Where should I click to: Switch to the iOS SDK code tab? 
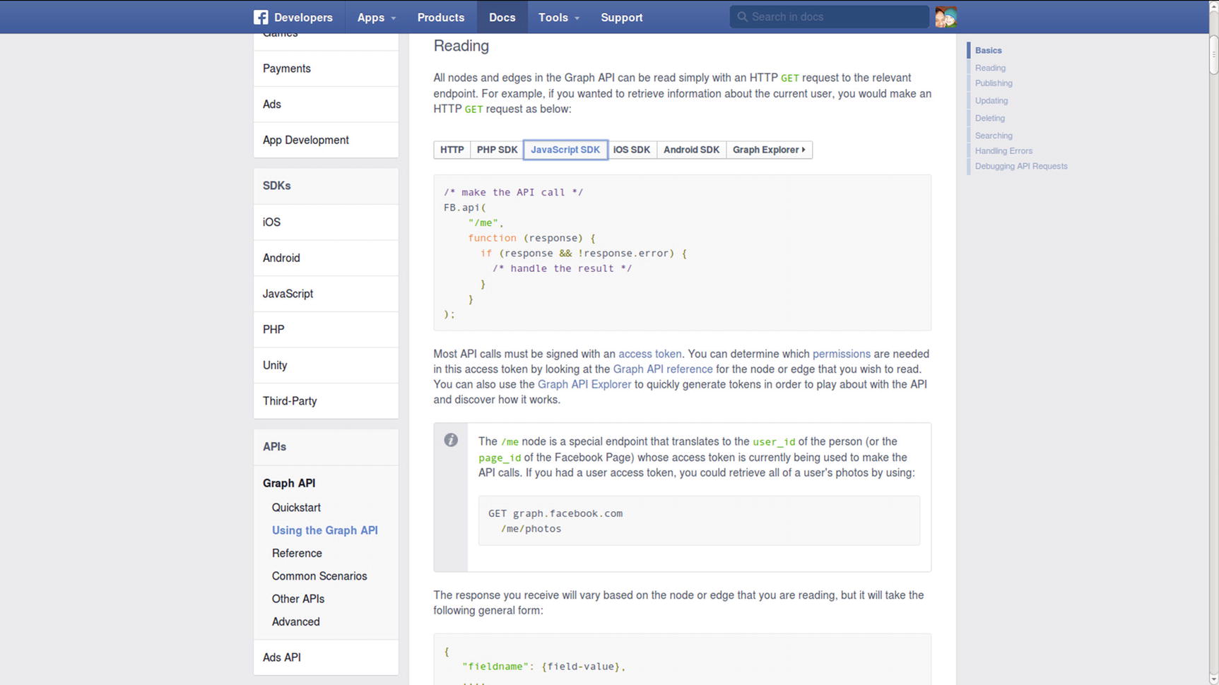(x=631, y=150)
